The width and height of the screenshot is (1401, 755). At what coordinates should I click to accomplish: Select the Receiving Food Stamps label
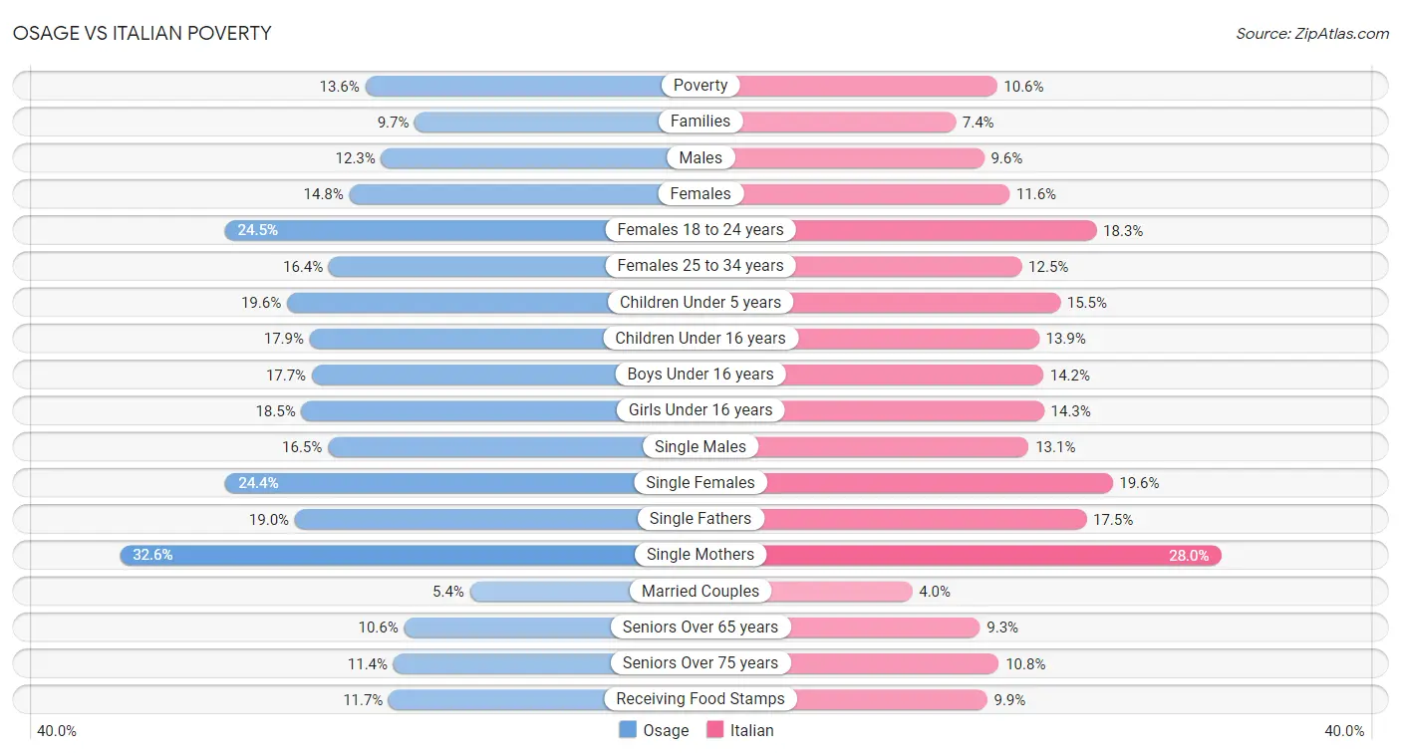click(700, 699)
